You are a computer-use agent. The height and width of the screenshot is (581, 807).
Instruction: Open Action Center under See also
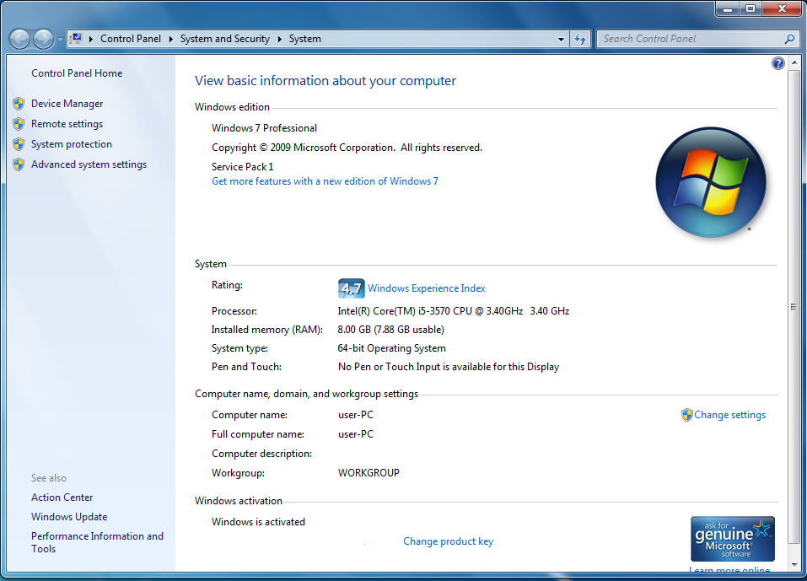click(x=62, y=498)
